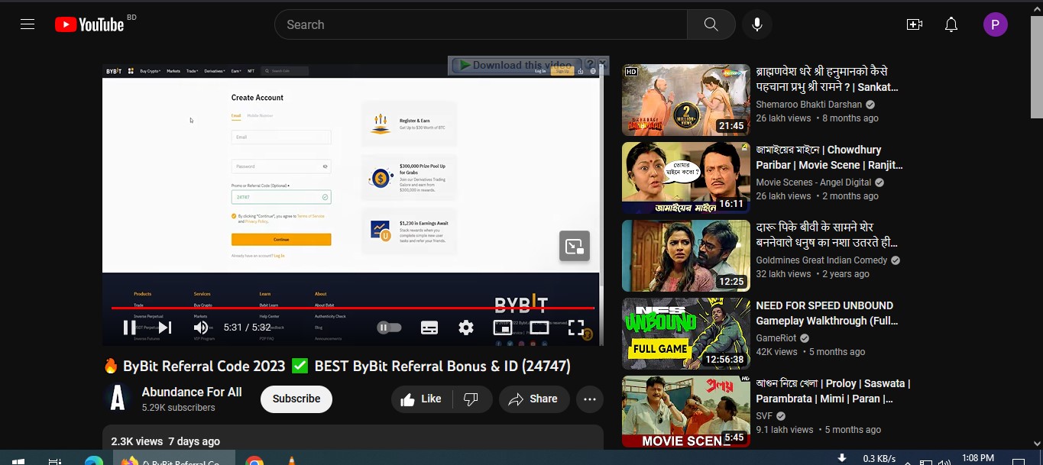This screenshot has height=465, width=1043.
Task: Open Chowdhury Paribar Movie Scene title
Action: (829, 157)
